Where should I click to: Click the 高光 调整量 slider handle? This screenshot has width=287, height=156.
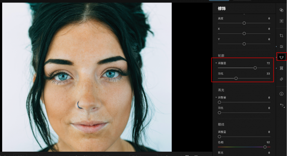pyautogui.click(x=219, y=102)
